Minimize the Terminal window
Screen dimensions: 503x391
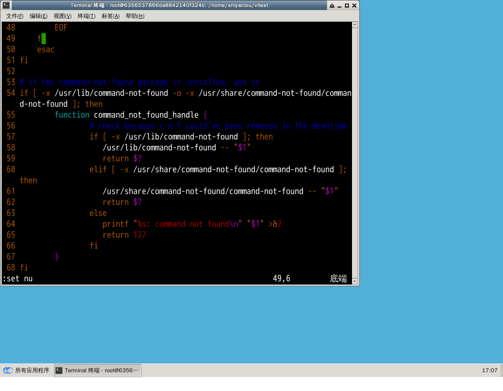click(x=339, y=5)
